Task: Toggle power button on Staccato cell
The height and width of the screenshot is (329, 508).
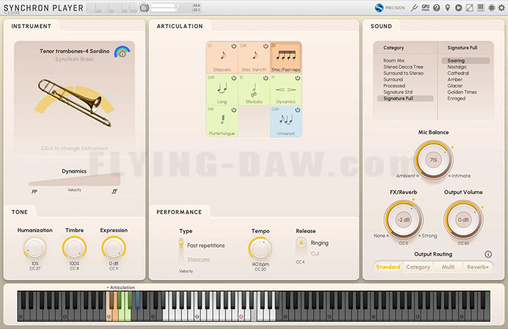Action: 234,46
